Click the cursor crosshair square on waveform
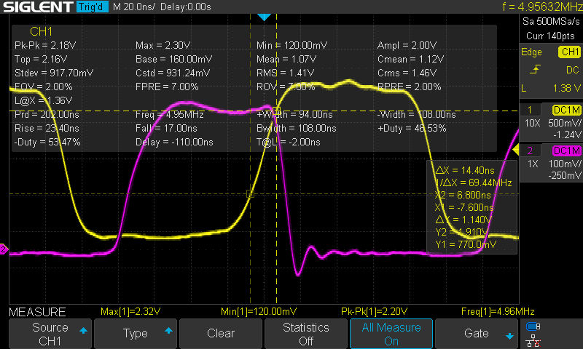583x349 pixels. coord(251,194)
